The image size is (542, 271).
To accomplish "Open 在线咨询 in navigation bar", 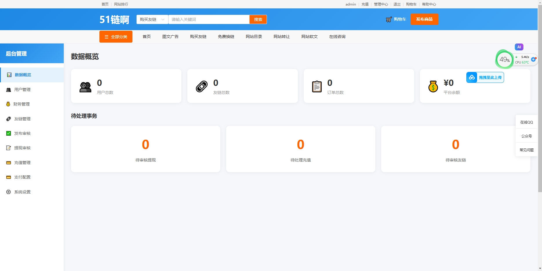I will [x=337, y=37].
